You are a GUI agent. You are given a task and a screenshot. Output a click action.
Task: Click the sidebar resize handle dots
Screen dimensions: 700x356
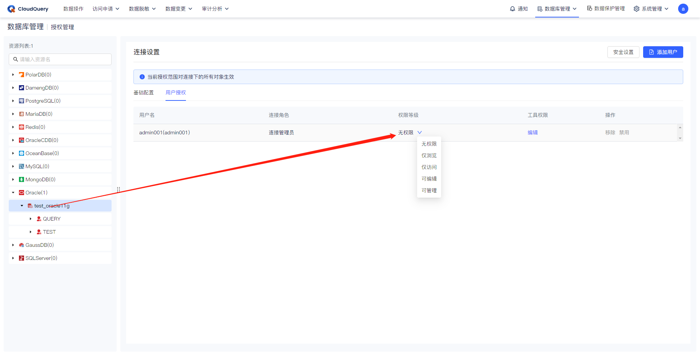point(118,189)
